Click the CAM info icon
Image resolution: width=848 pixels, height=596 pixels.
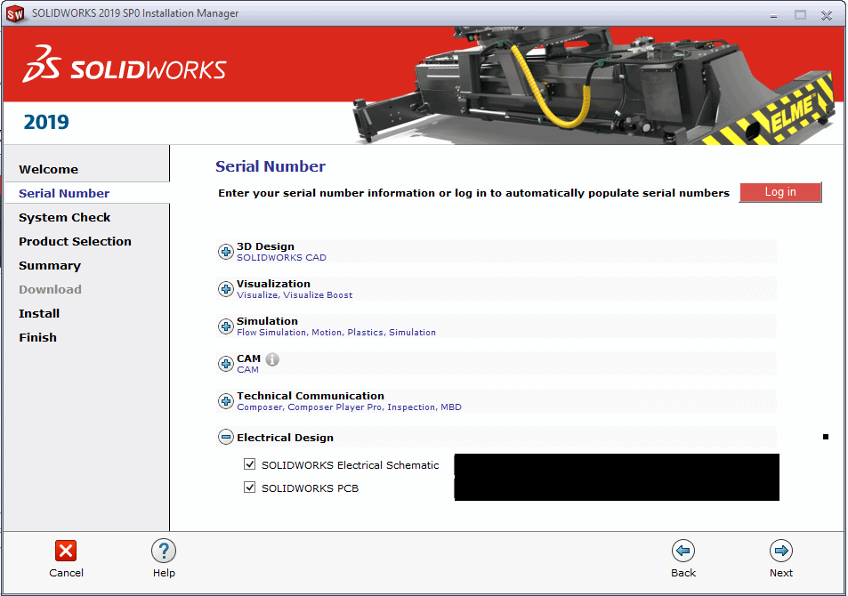click(272, 359)
